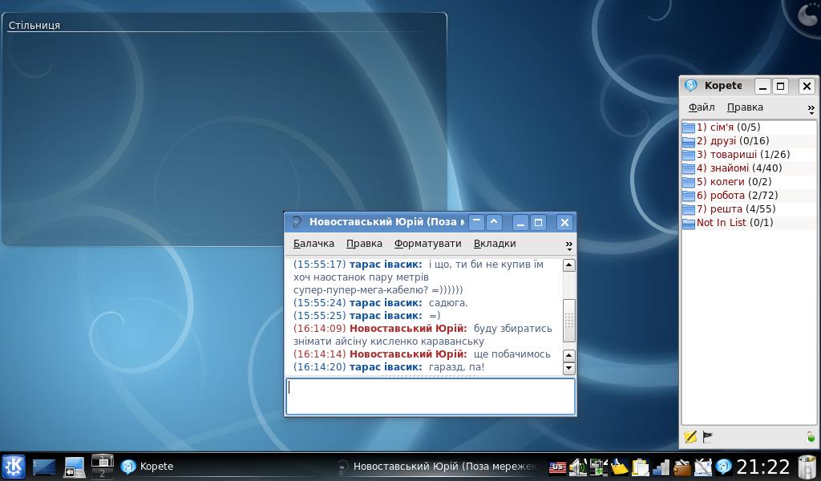Click the Стільниця folder view title

[x=34, y=25]
